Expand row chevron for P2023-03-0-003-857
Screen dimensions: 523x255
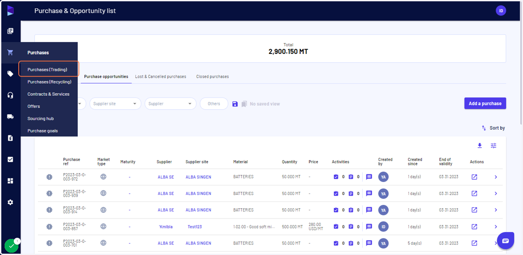496,227
